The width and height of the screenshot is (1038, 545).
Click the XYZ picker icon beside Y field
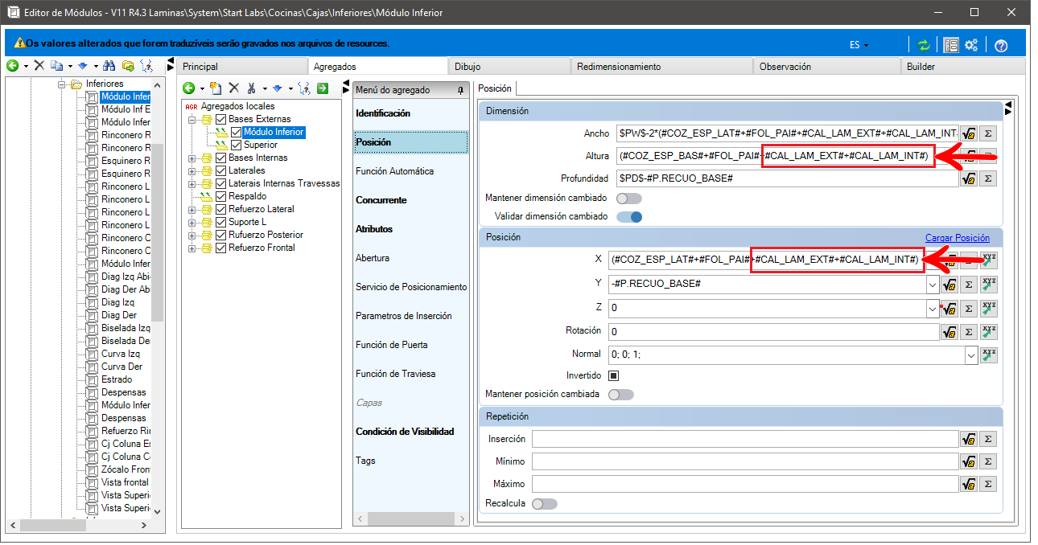pyautogui.click(x=989, y=285)
